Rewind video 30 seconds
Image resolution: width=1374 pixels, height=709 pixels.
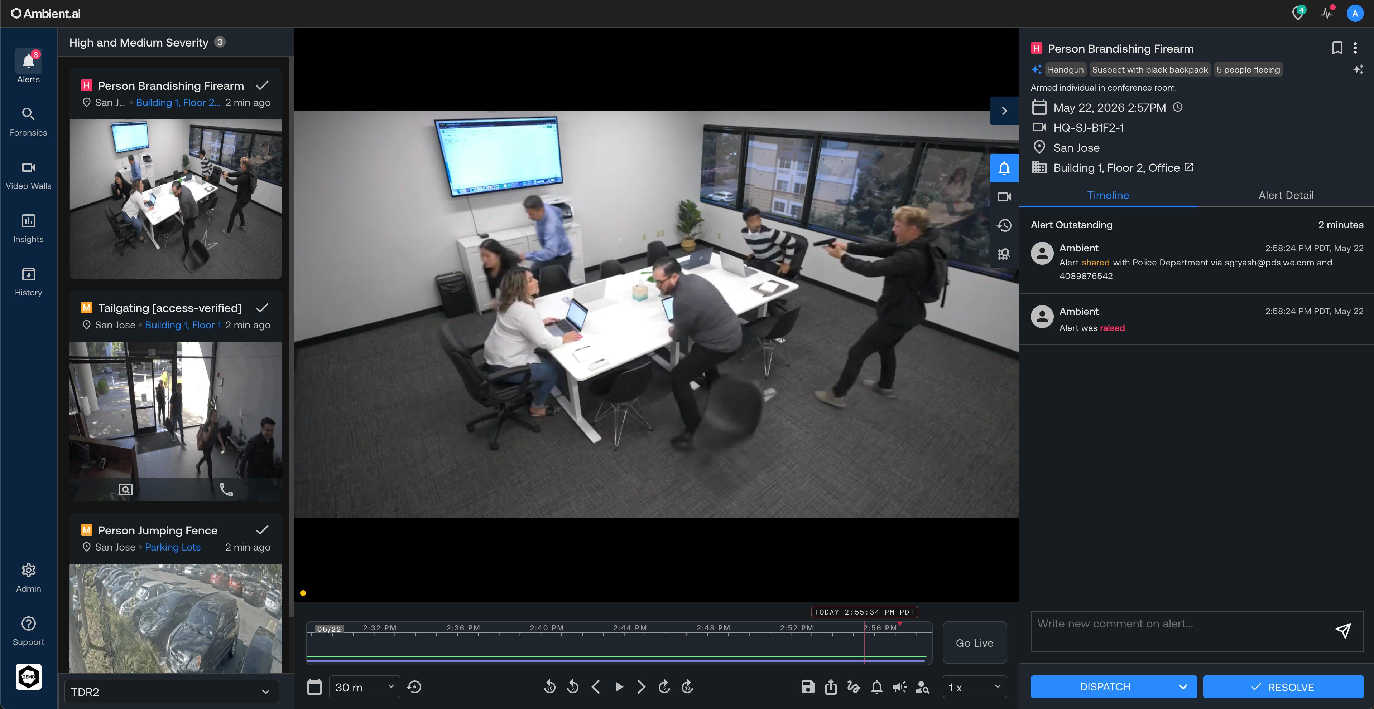tap(549, 687)
